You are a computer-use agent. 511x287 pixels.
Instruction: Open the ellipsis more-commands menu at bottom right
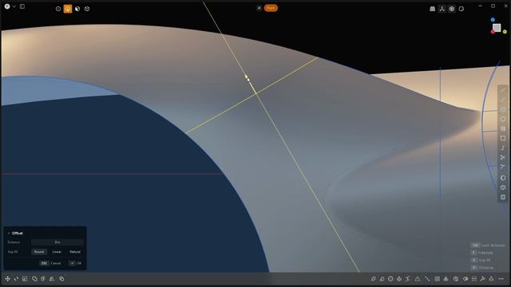pyautogui.click(x=501, y=279)
